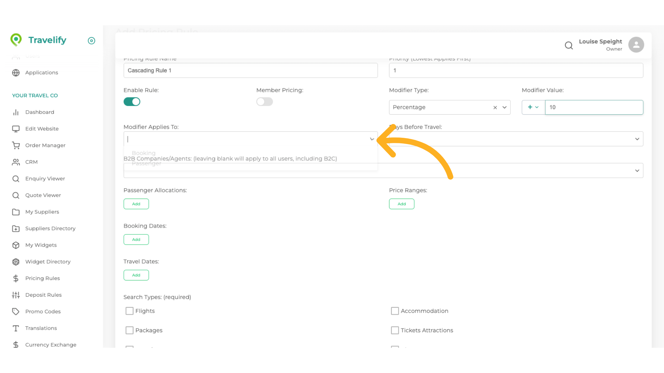Open Order Manager cart icon
Viewport: 664px width, 373px height.
pos(16,145)
